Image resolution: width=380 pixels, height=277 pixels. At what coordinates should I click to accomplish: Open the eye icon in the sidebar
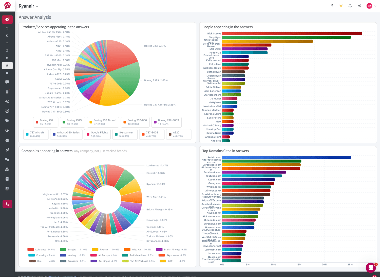pyautogui.click(x=7, y=58)
